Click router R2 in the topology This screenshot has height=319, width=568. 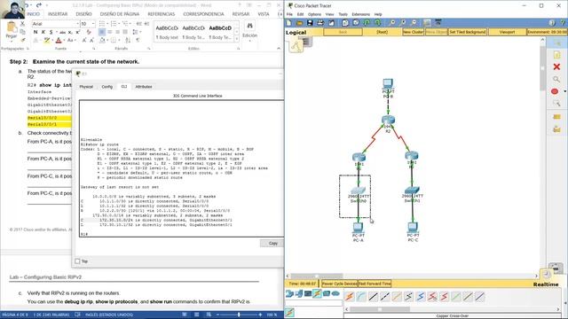388,121
